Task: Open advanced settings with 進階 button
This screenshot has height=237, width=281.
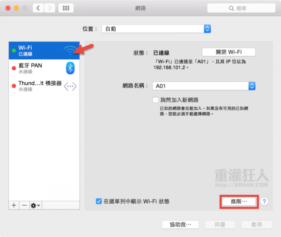Action: click(238, 201)
